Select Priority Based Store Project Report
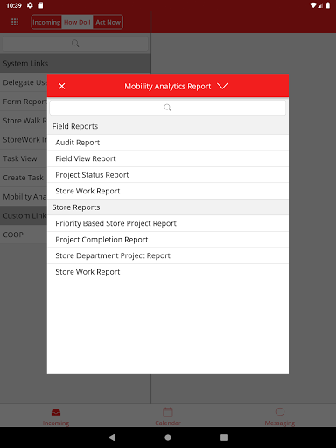The height and width of the screenshot is (448, 336). click(x=168, y=223)
